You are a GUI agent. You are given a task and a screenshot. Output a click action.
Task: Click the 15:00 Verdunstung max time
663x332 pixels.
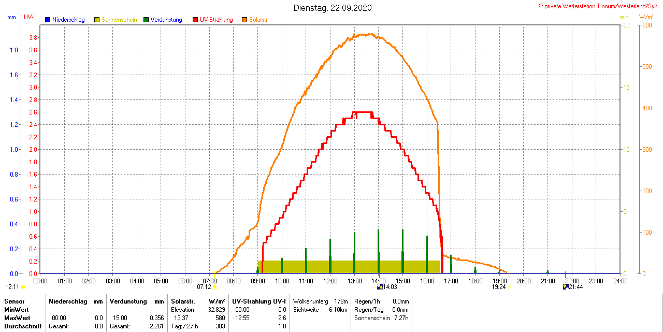click(120, 317)
